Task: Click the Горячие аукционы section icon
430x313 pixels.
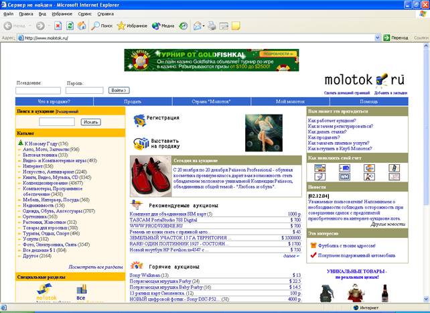Action: (x=137, y=265)
